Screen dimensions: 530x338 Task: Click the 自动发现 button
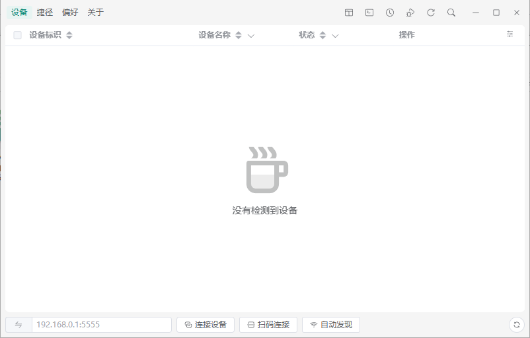[331, 325]
